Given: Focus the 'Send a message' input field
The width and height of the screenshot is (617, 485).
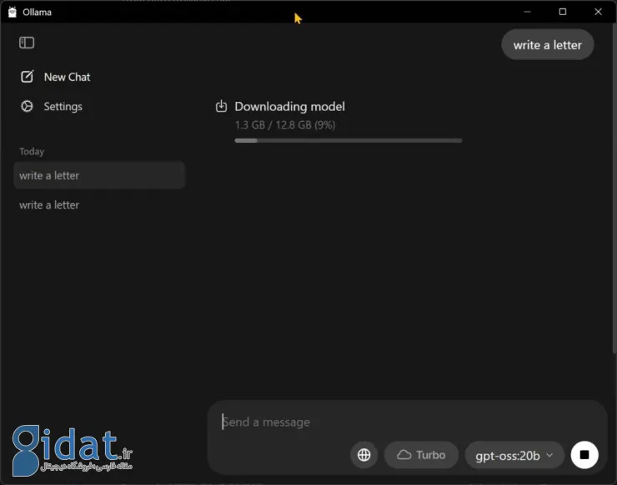Looking at the screenshot, I should (x=407, y=422).
